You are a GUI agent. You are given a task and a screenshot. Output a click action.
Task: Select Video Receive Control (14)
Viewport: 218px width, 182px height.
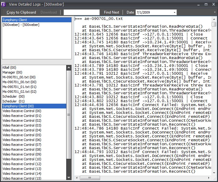34,174
